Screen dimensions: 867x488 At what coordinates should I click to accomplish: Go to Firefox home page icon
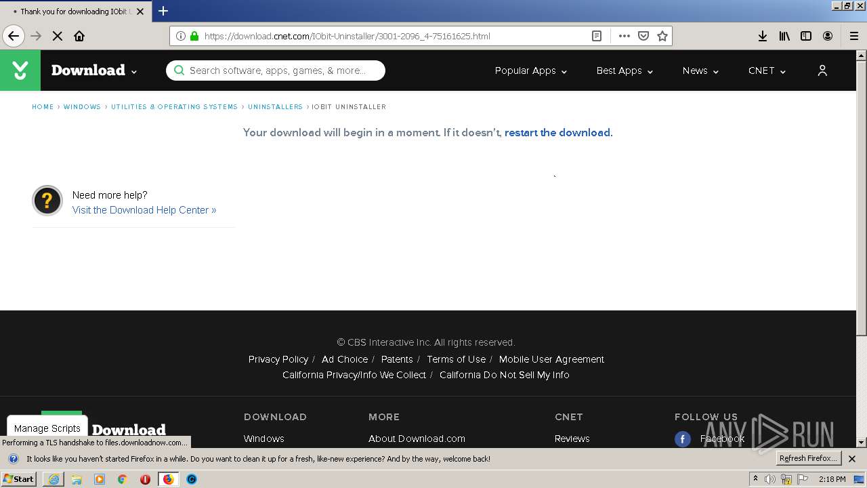click(x=79, y=36)
